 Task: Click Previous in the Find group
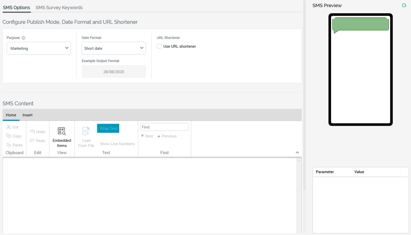(167, 136)
